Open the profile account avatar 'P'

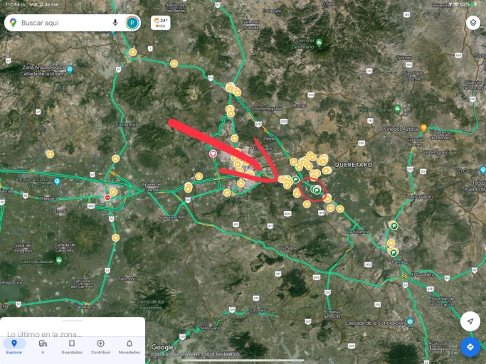click(x=132, y=23)
